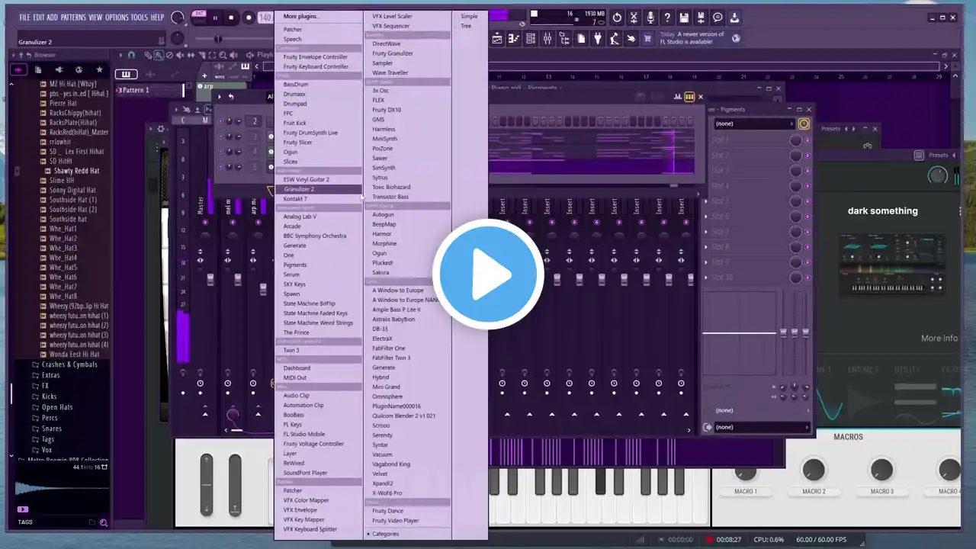This screenshot has width=976, height=549.
Task: Select the highlighted Granulizer 2 plugin
Action: point(319,189)
